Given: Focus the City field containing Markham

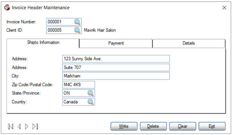Looking at the screenshot, I should (x=116, y=76).
